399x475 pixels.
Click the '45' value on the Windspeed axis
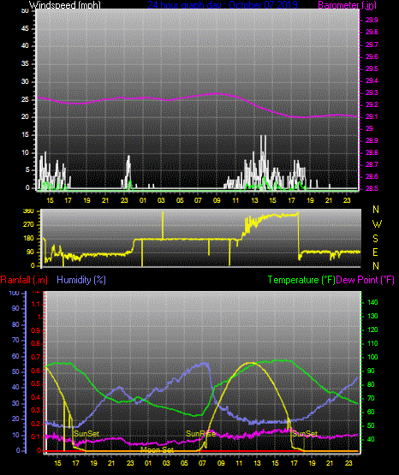tap(25, 29)
